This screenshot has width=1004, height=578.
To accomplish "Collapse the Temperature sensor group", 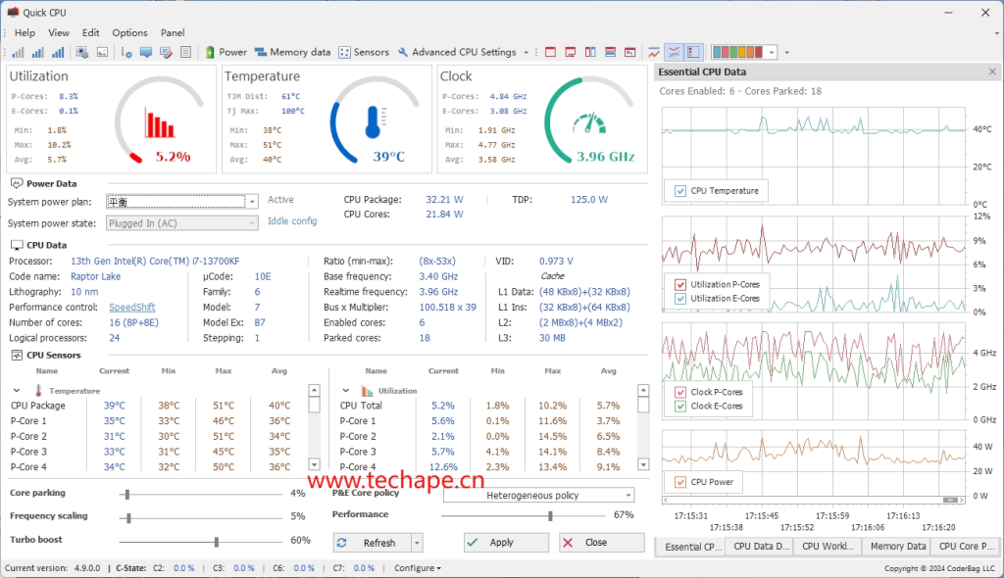I will [x=17, y=391].
